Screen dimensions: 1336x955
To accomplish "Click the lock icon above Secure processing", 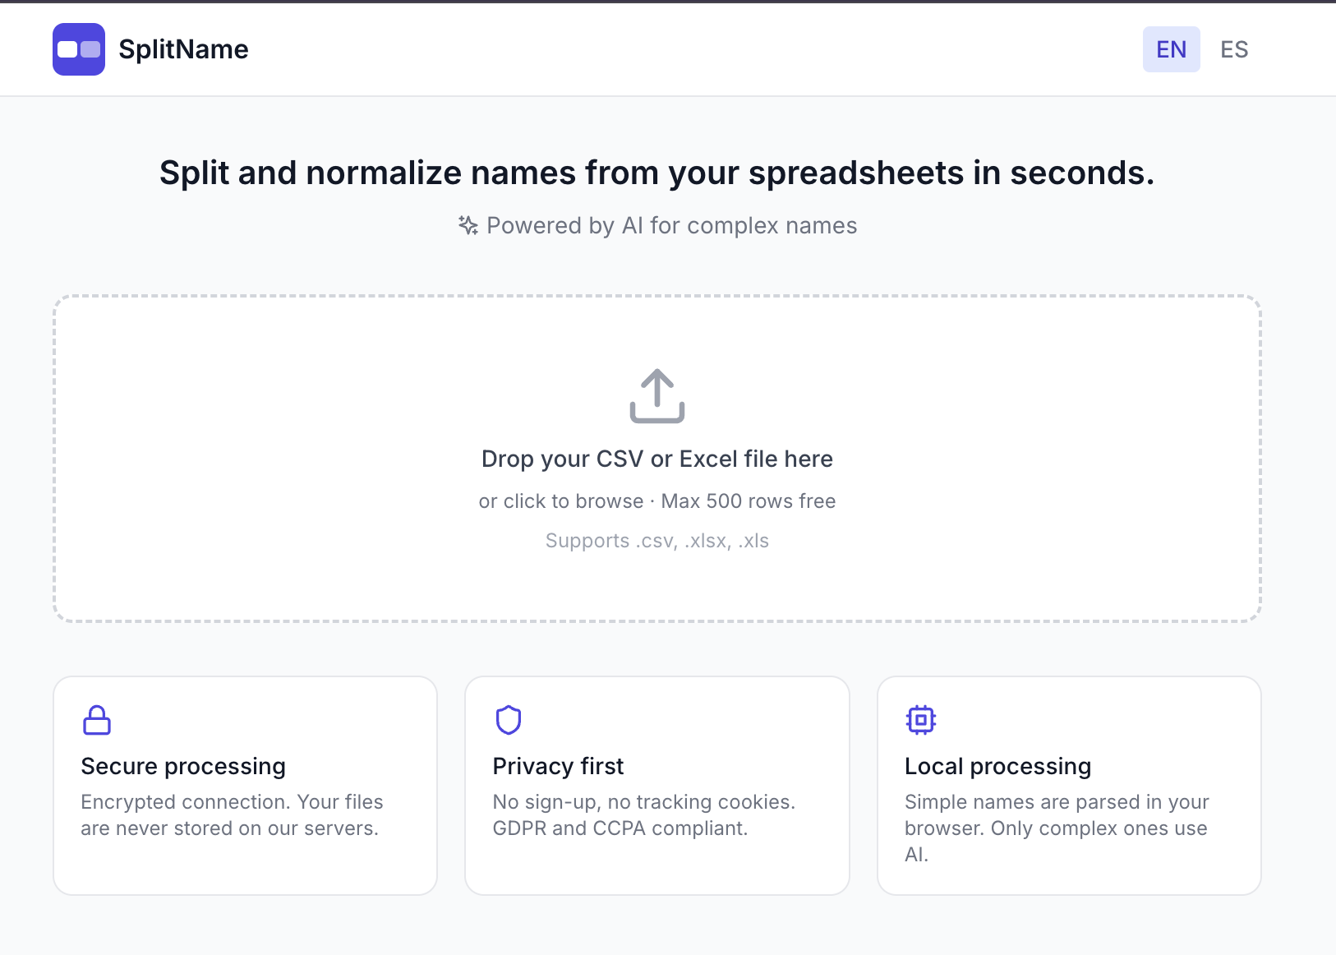I will click(x=96, y=719).
